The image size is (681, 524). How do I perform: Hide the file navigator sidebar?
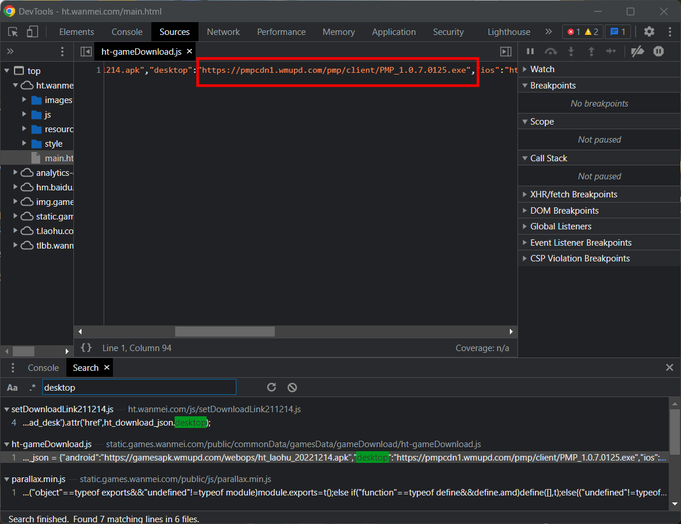(x=86, y=52)
